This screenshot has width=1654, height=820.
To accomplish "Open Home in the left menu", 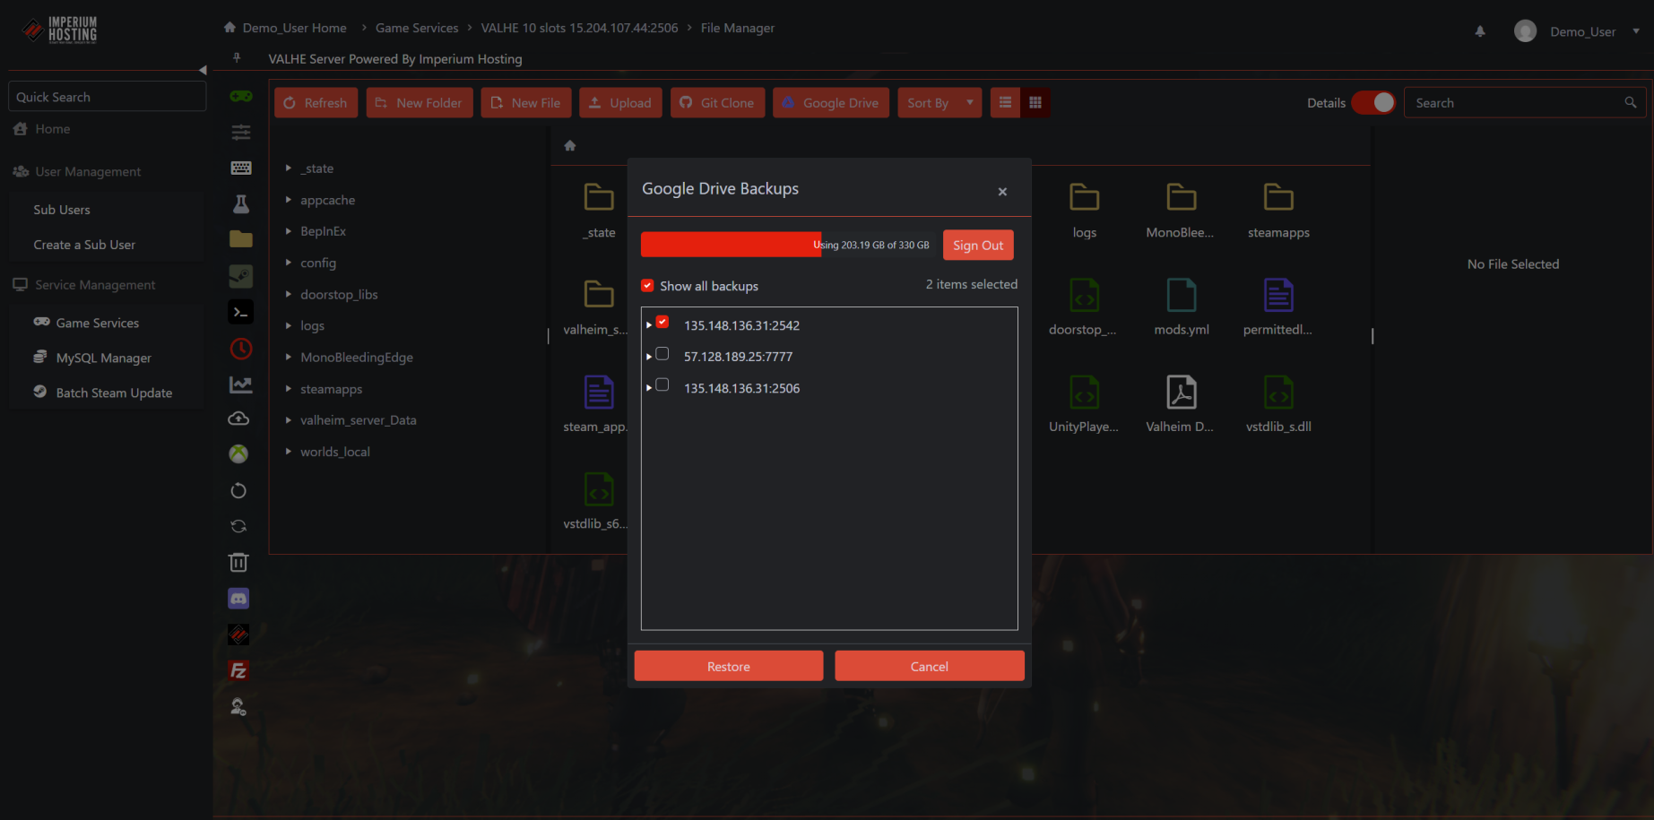I will 53,129.
